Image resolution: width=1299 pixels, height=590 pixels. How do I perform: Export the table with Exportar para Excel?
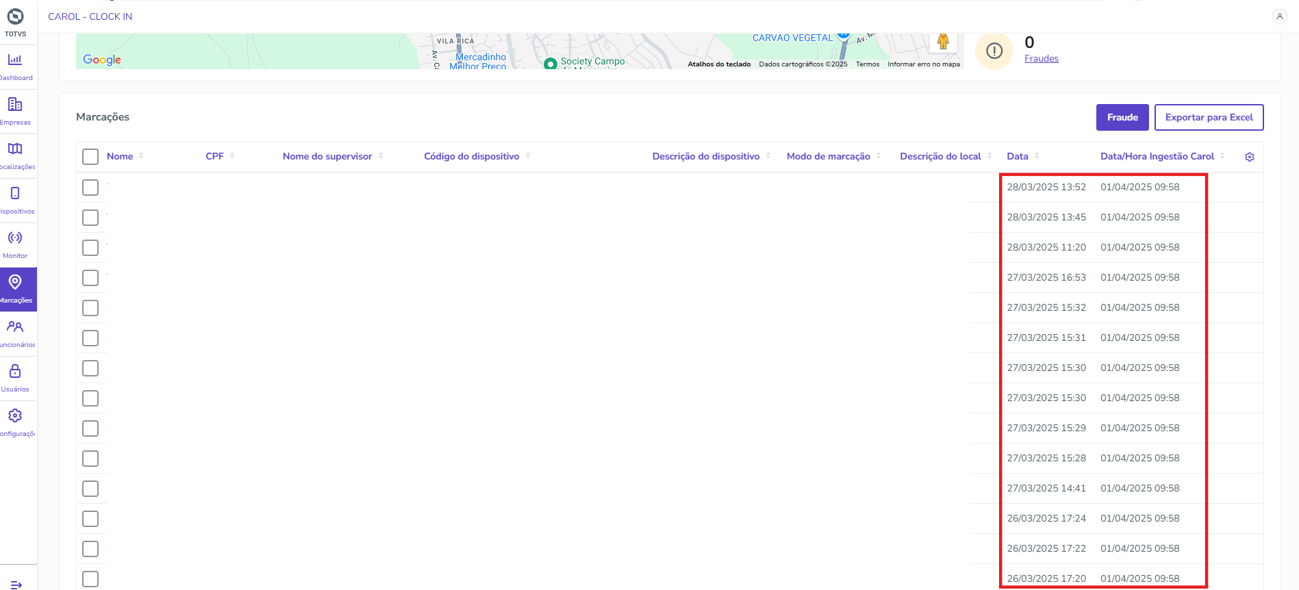pyautogui.click(x=1209, y=117)
